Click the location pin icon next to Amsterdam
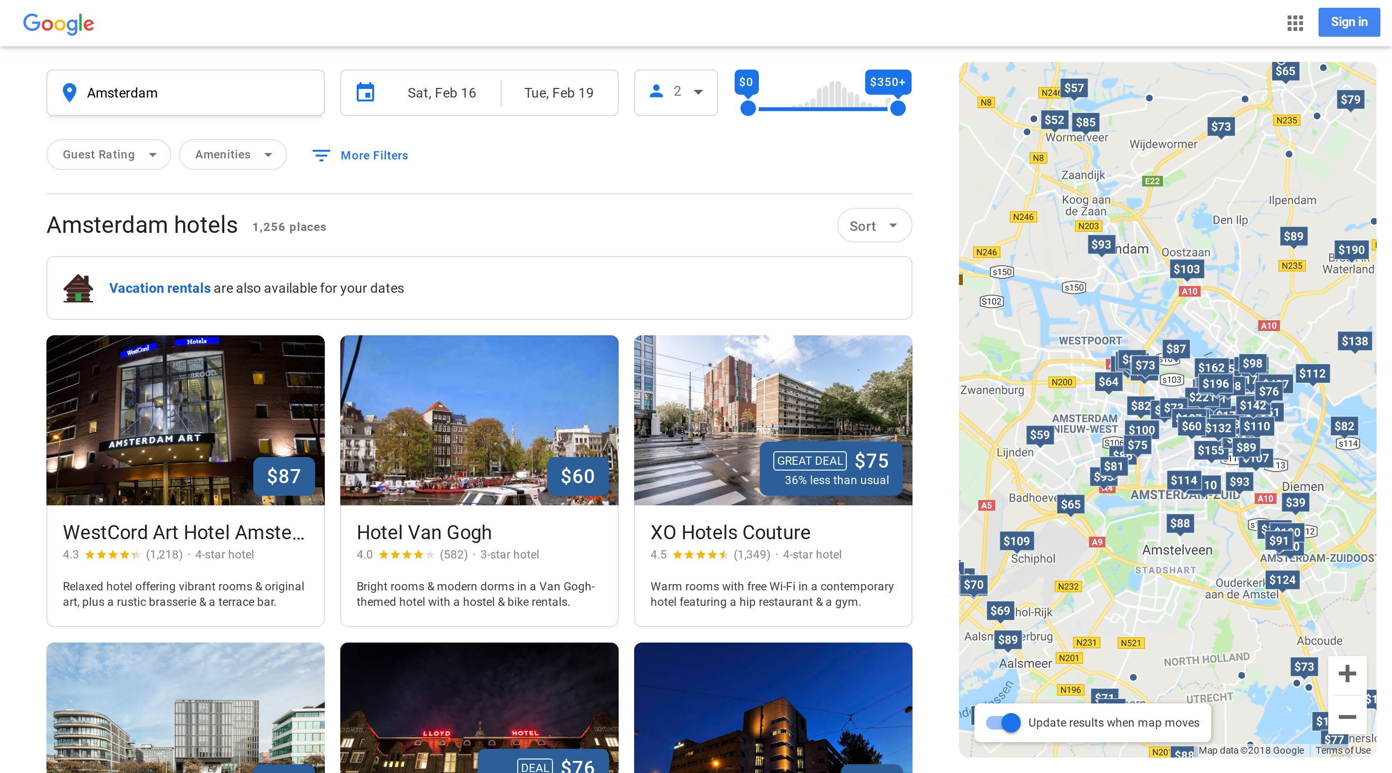 (69, 92)
